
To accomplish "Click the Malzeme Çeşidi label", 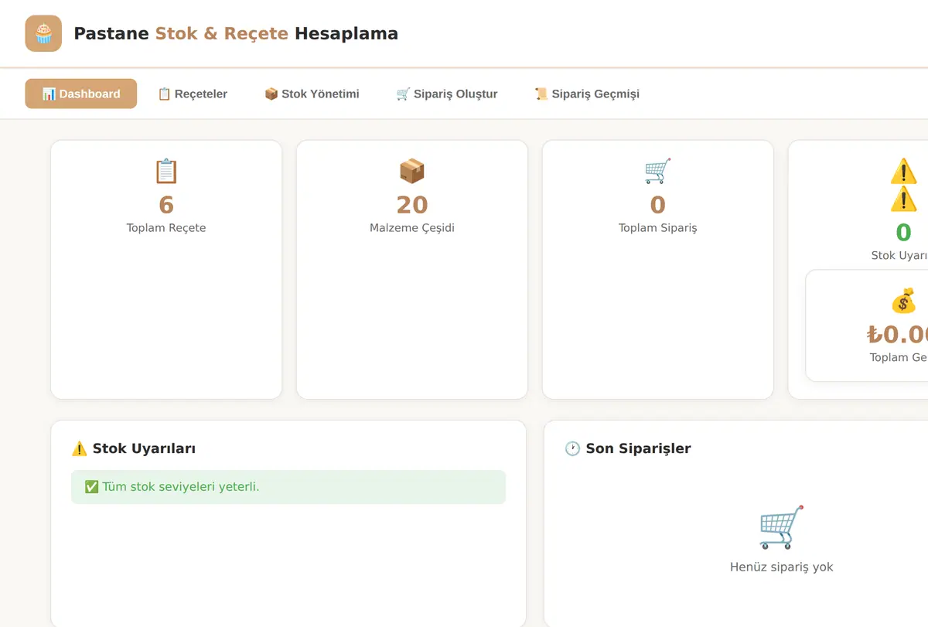I will [x=412, y=228].
